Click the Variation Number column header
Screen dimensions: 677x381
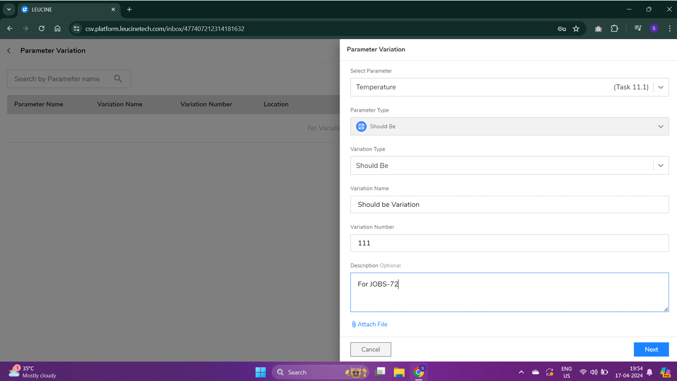pos(206,104)
